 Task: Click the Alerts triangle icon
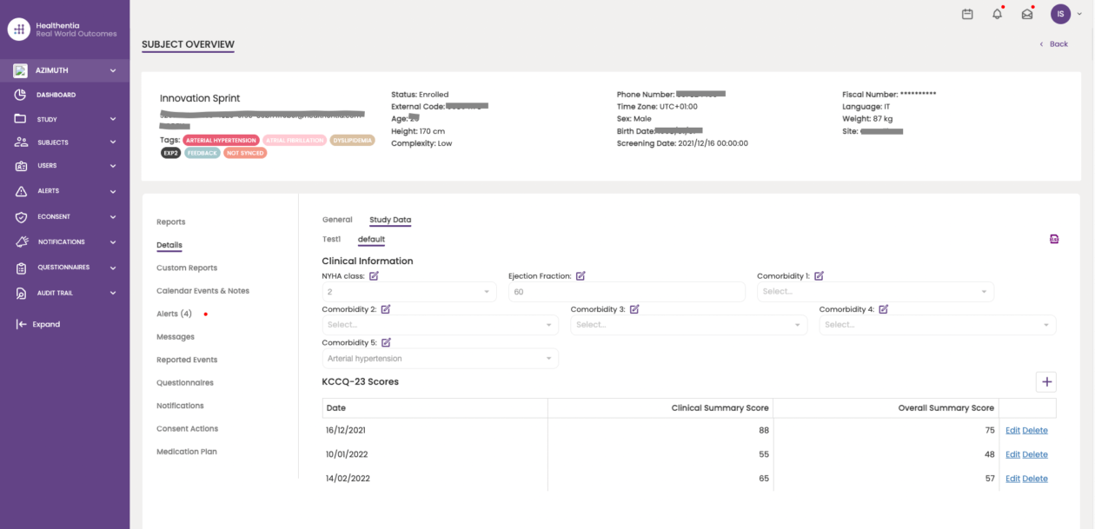tap(21, 191)
